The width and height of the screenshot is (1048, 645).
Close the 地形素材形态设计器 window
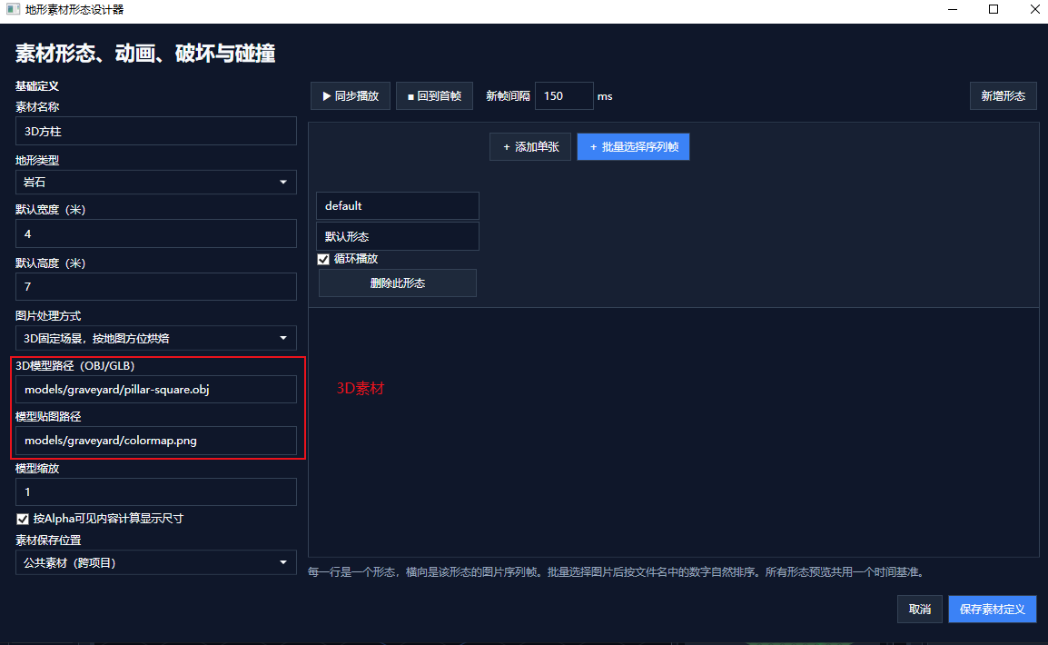[x=1034, y=9]
